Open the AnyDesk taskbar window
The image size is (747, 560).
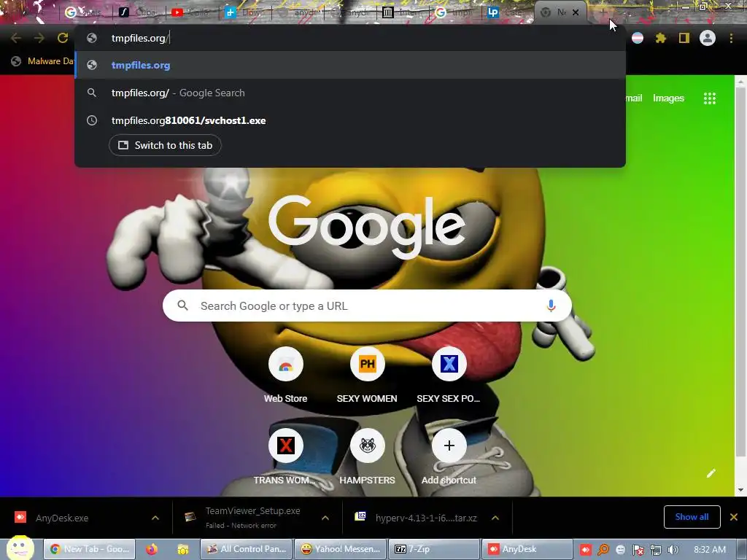[527, 549]
